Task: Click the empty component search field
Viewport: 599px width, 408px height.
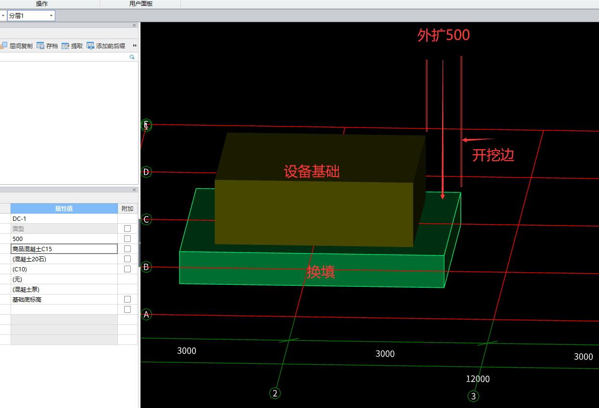Action: (64, 57)
